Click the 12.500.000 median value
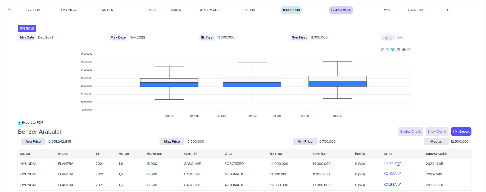The image size is (486, 192). tap(460, 142)
